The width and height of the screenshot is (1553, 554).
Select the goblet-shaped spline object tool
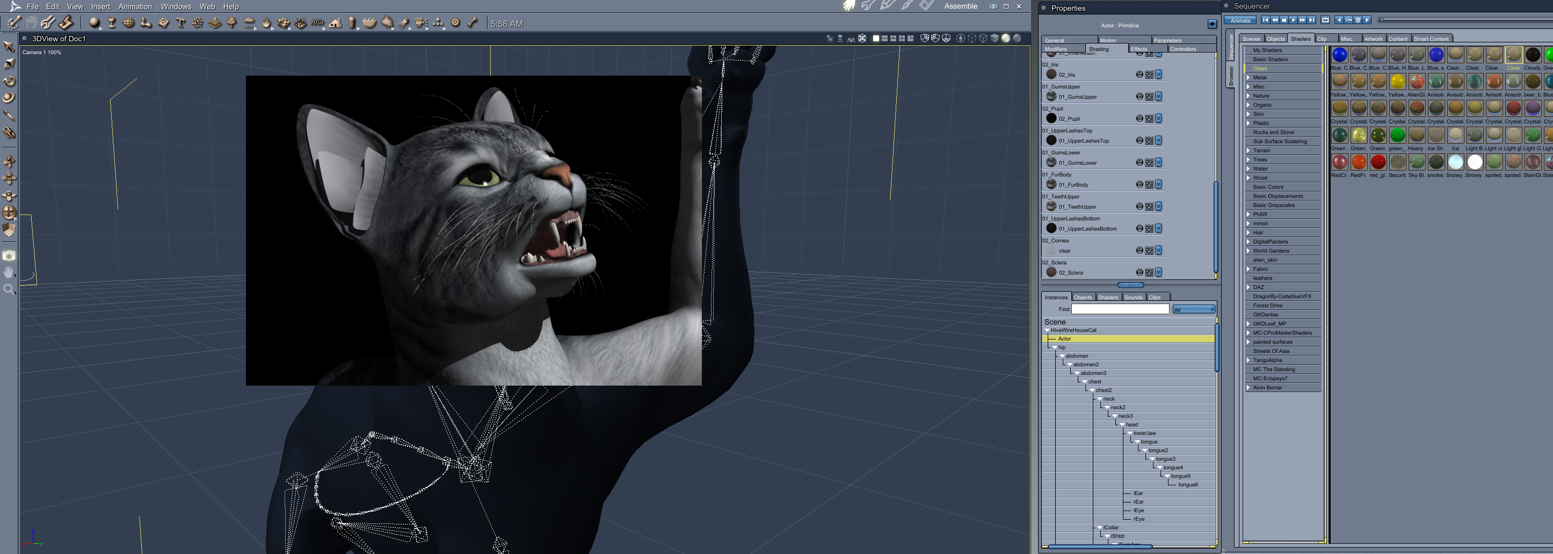tap(112, 23)
